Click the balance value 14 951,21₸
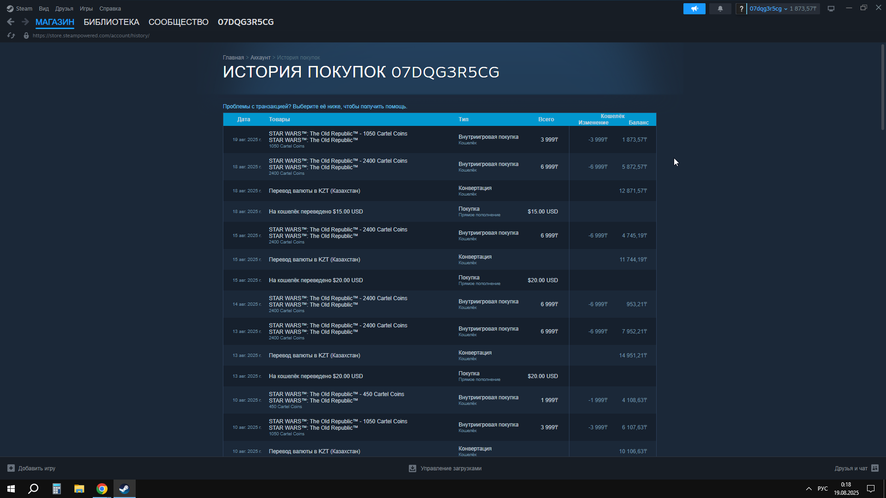 click(x=633, y=356)
